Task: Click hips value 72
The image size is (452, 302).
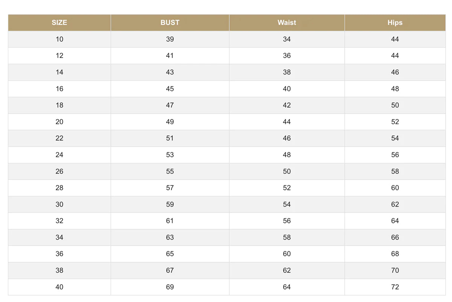Action: click(x=395, y=287)
